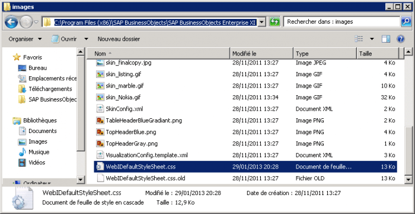Screen dimensions: 415x214
Task: Click the 'Modifié le' date in details pane
Action: (x=198, y=193)
